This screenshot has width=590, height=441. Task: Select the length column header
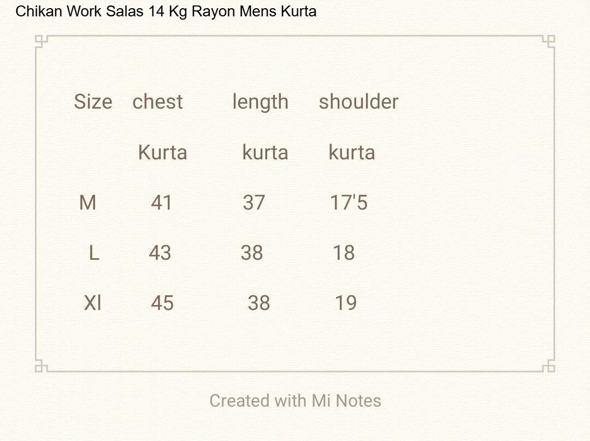(x=260, y=102)
